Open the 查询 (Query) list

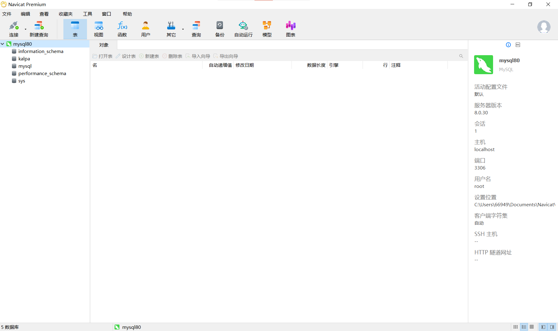[x=196, y=29]
